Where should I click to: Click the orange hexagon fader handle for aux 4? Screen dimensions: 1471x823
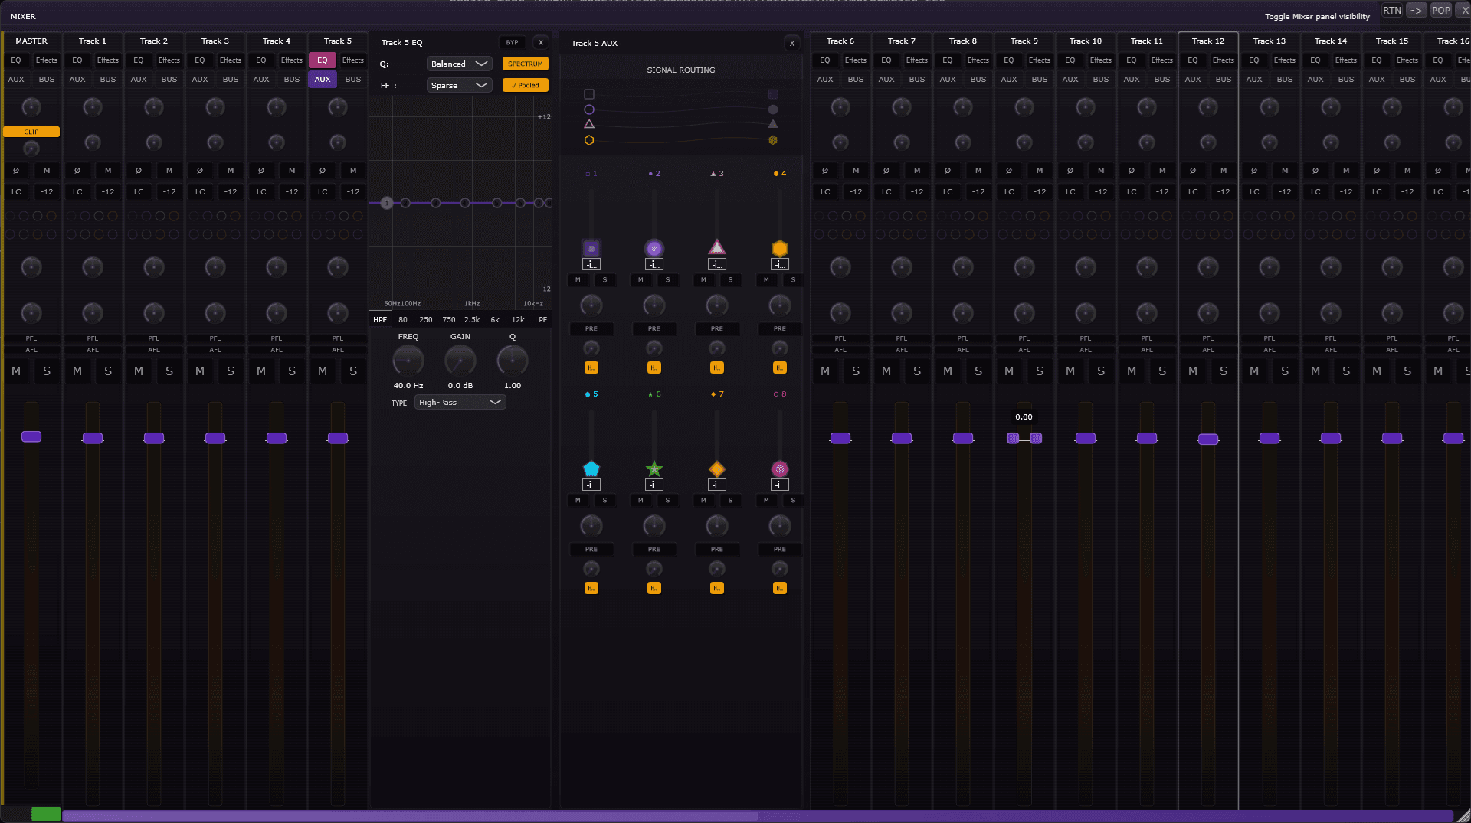click(779, 248)
